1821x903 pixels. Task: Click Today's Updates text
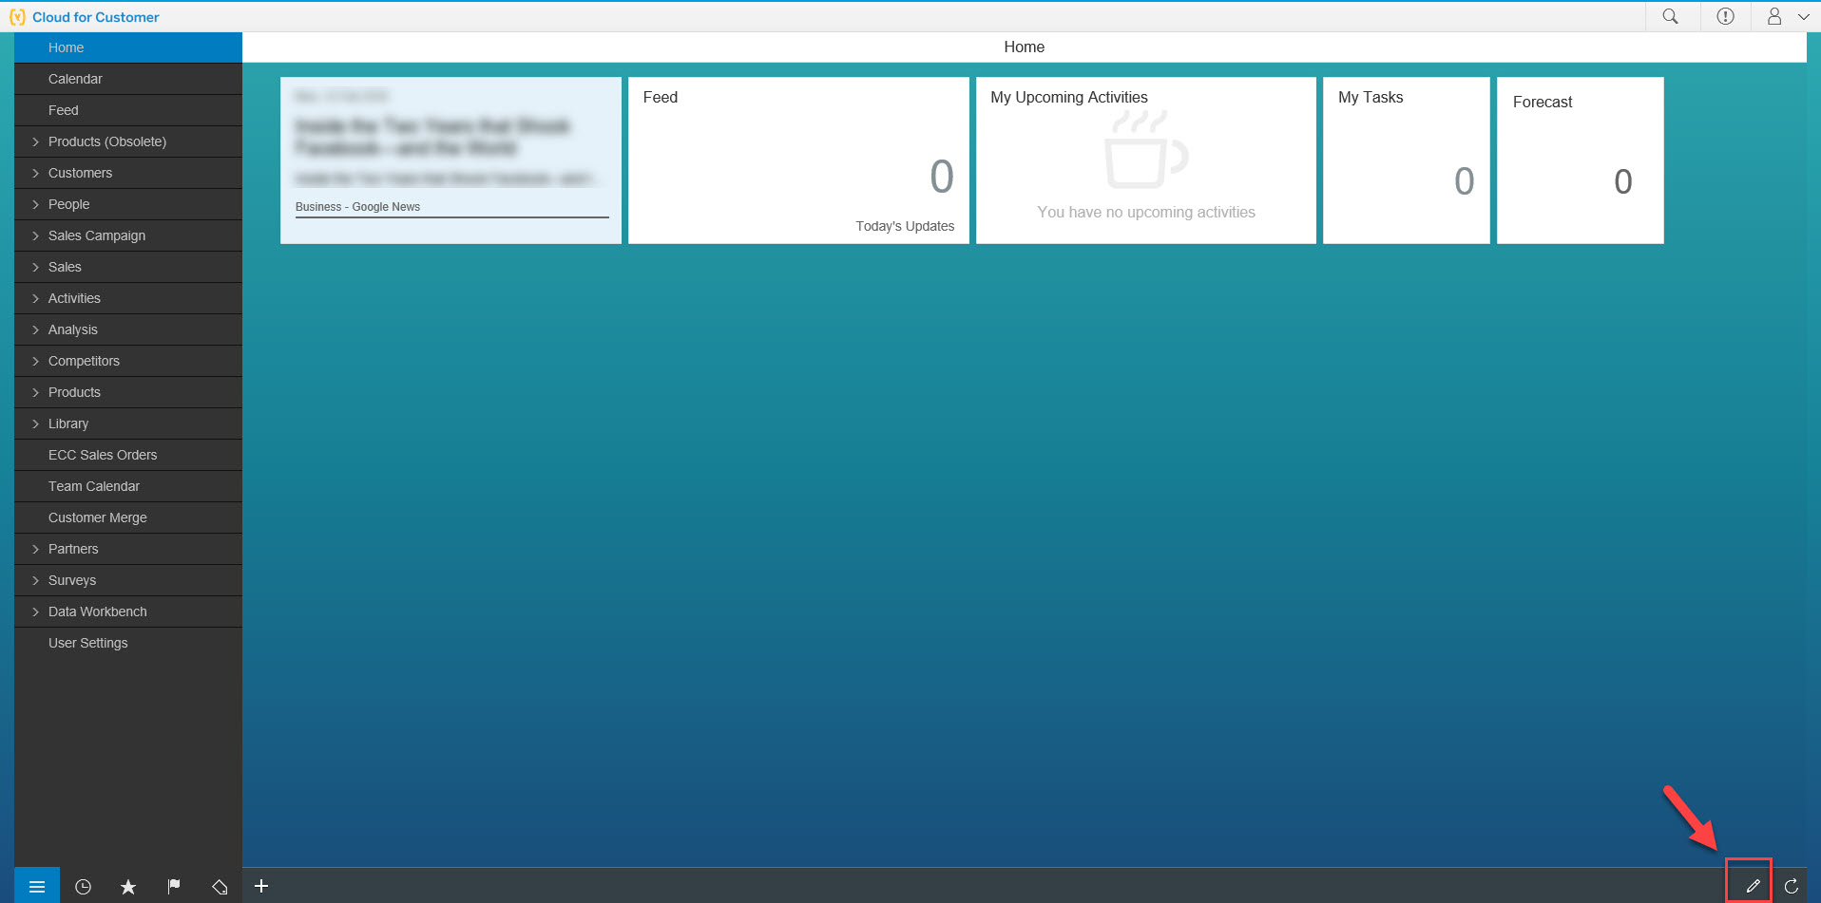(x=905, y=226)
